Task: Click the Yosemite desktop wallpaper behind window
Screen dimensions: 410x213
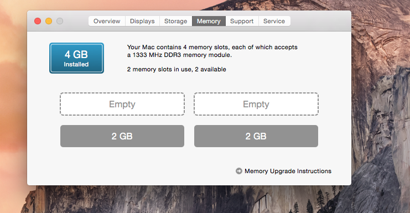Action: 379,105
